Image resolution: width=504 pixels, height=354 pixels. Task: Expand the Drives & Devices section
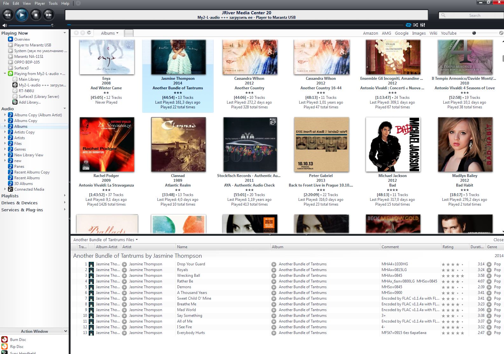pos(65,203)
